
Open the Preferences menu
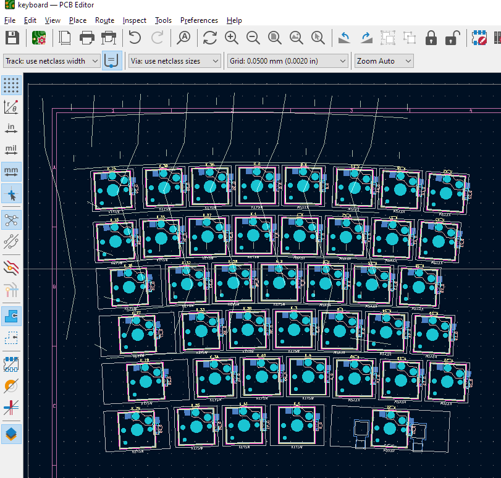(x=199, y=20)
